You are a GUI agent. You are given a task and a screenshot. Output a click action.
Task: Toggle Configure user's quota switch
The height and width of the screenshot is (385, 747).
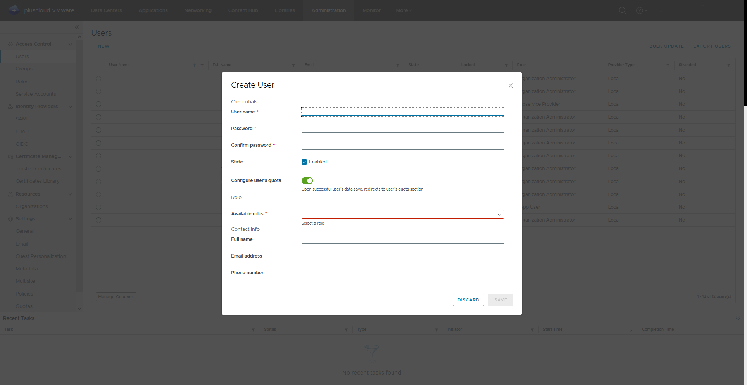point(307,180)
